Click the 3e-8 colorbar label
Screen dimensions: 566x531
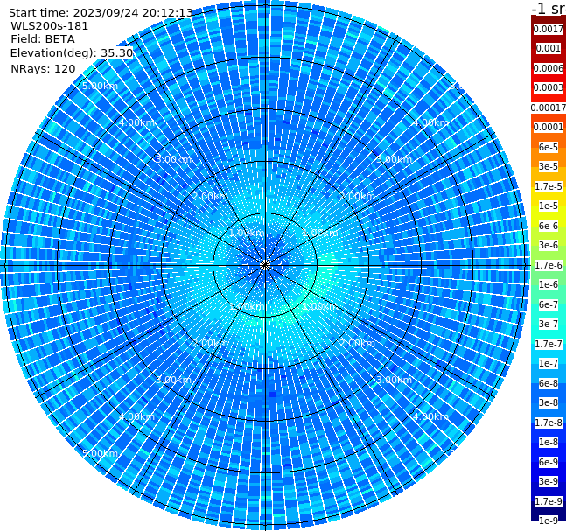(x=548, y=402)
